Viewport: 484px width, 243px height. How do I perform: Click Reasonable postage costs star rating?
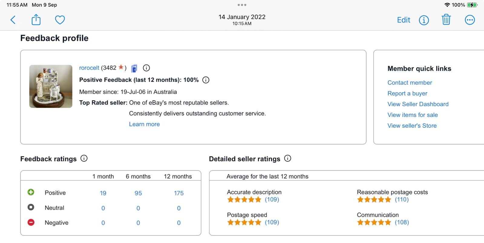click(x=374, y=199)
